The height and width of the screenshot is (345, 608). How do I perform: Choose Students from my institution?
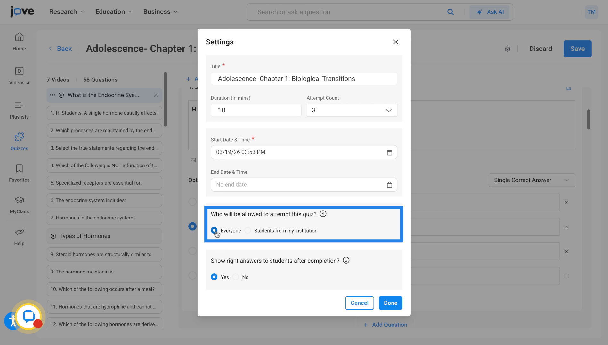pos(247,230)
